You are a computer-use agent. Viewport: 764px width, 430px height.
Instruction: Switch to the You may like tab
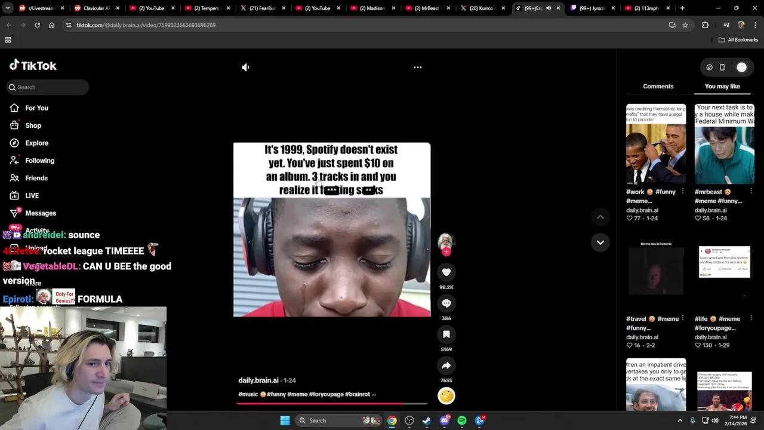pos(722,87)
